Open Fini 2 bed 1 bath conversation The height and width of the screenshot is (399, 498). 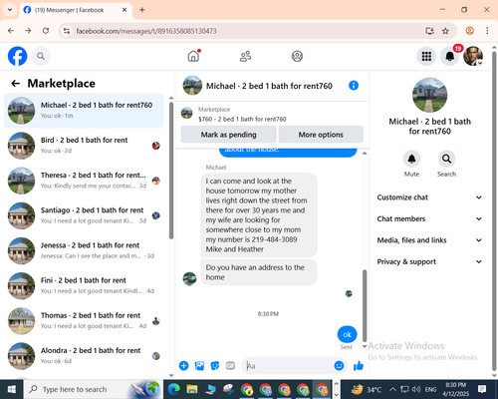tap(84, 285)
